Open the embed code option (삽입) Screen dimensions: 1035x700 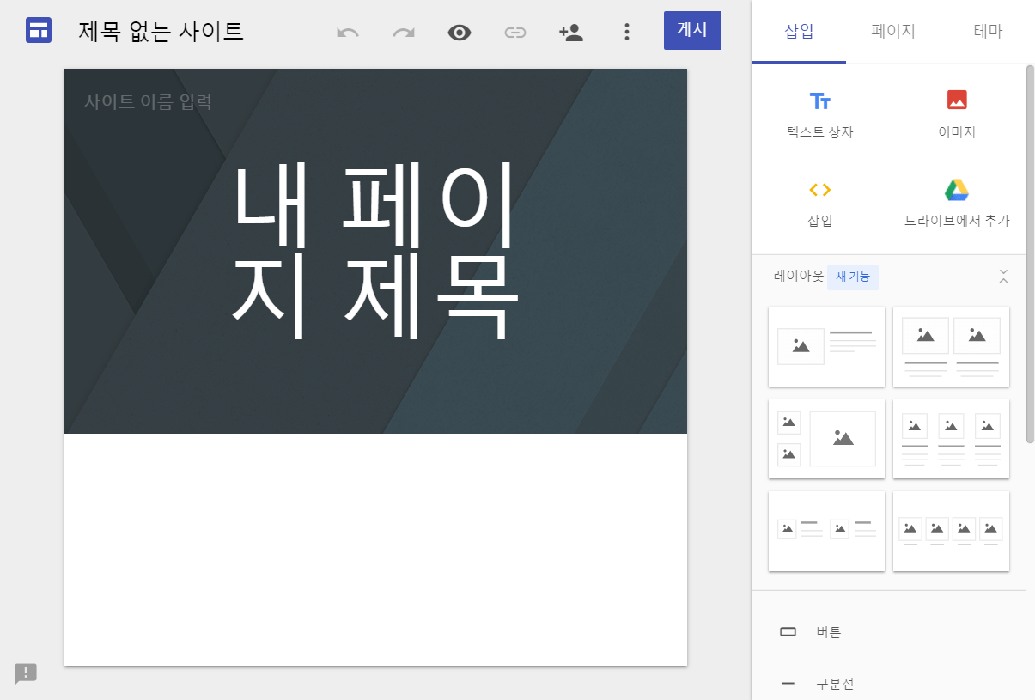click(x=821, y=202)
